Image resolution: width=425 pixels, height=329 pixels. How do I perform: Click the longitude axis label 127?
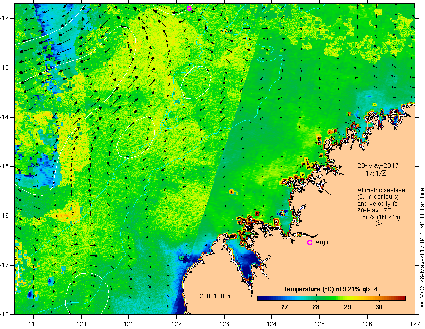click(415, 324)
